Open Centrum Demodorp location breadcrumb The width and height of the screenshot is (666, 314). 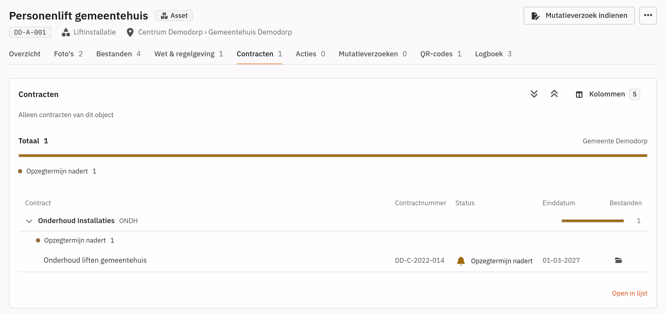(x=170, y=32)
